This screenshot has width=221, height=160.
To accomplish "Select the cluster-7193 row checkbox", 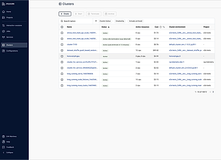I will (x=62, y=44).
